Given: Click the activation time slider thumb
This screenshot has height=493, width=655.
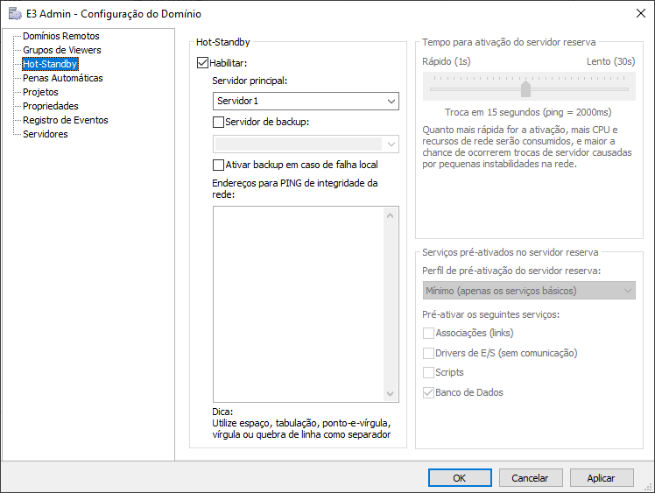Looking at the screenshot, I should (525, 88).
